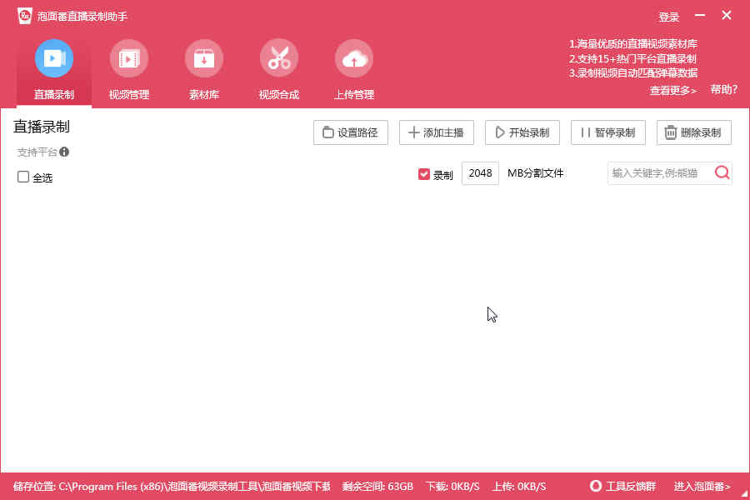Check the 全选 select-all checkbox

point(23,177)
